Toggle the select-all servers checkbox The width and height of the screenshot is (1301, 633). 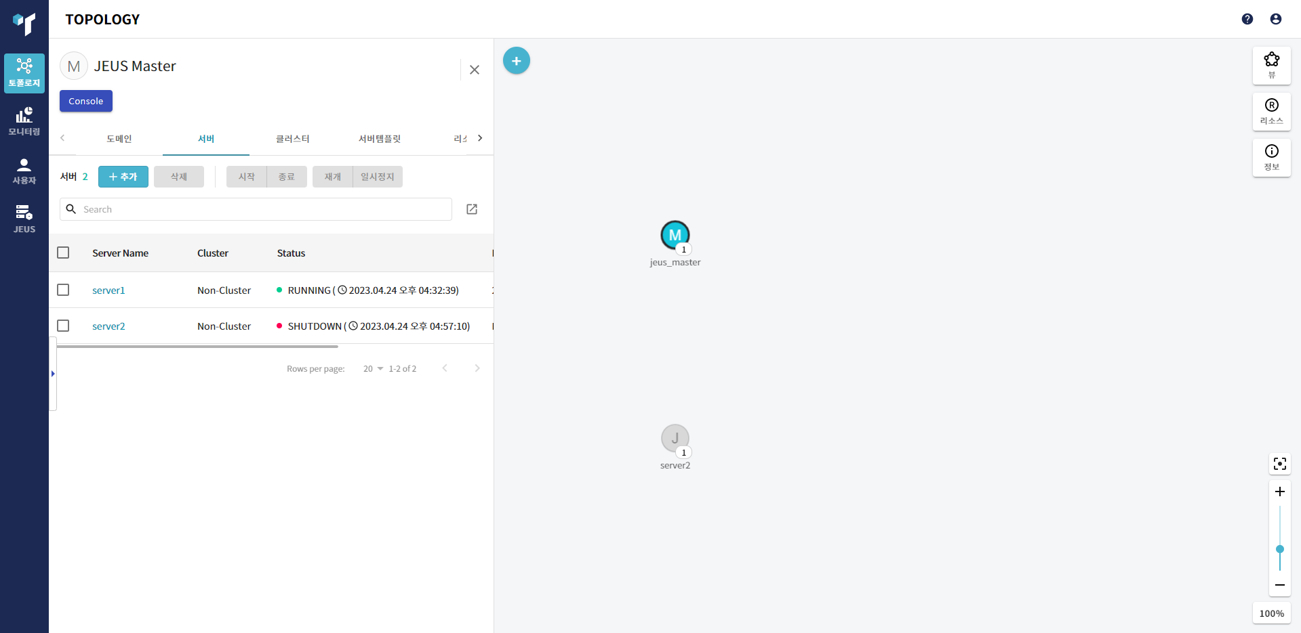click(63, 253)
